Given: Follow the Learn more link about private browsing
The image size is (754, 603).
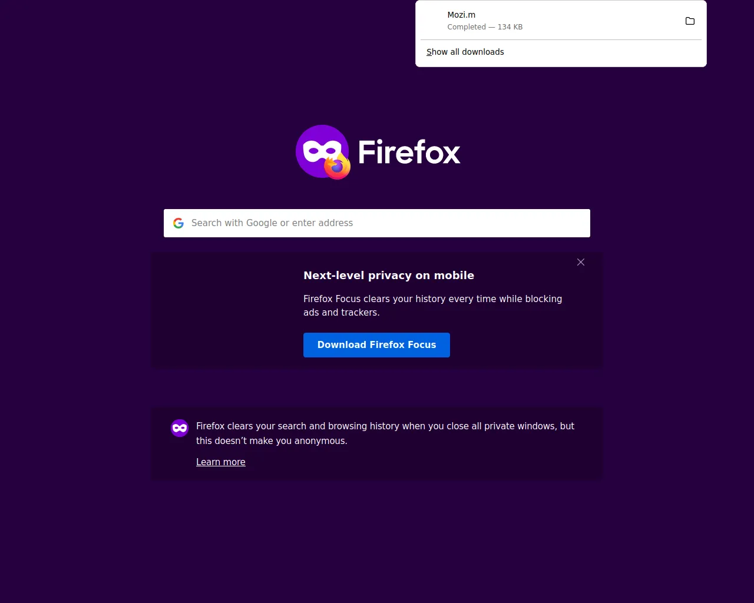Looking at the screenshot, I should click(x=221, y=462).
